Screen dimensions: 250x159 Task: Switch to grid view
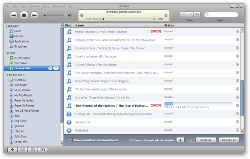point(190,15)
